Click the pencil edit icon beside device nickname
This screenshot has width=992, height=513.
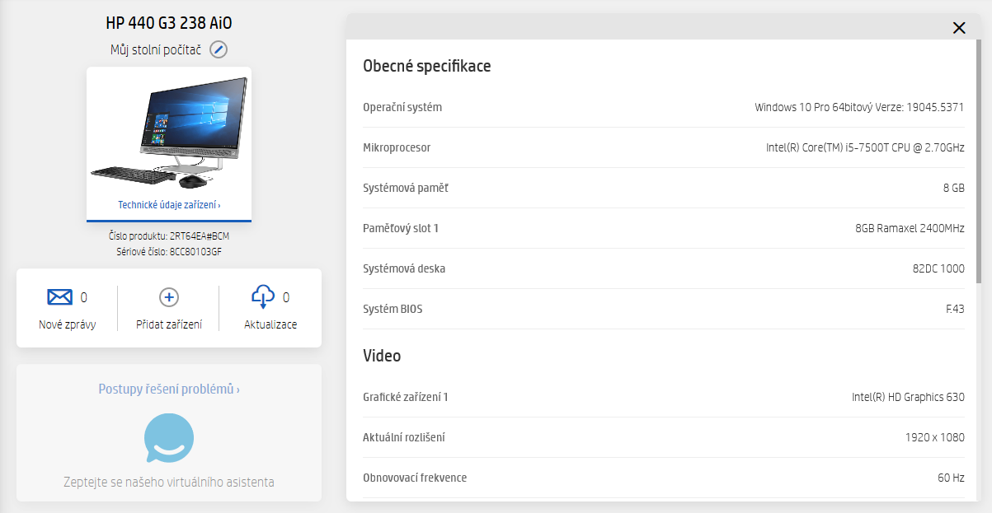218,49
